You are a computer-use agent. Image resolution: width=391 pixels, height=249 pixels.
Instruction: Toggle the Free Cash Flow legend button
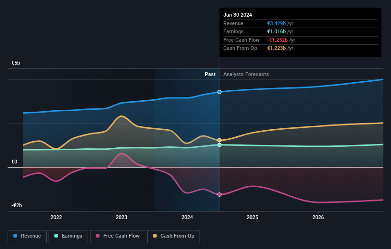[x=118, y=236]
